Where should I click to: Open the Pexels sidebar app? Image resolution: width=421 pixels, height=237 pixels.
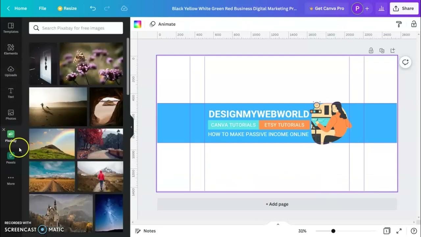(x=11, y=158)
